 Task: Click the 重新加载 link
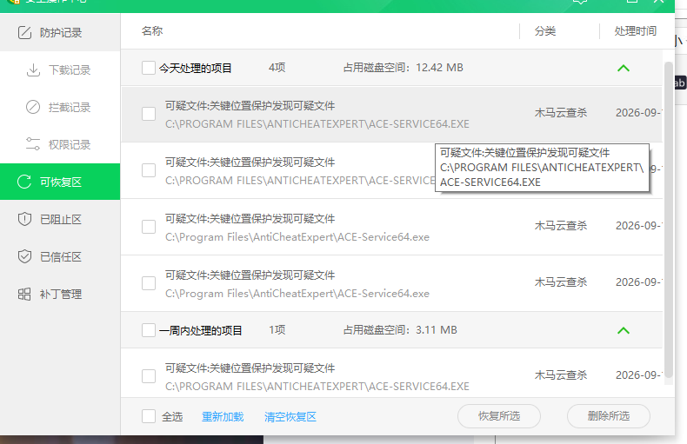coord(223,416)
